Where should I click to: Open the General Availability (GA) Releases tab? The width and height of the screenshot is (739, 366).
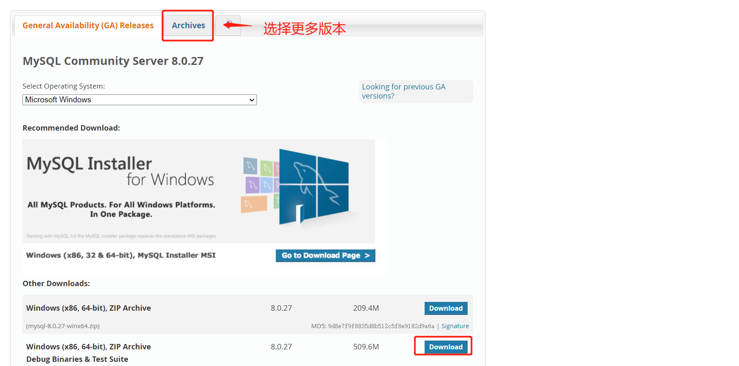point(88,25)
